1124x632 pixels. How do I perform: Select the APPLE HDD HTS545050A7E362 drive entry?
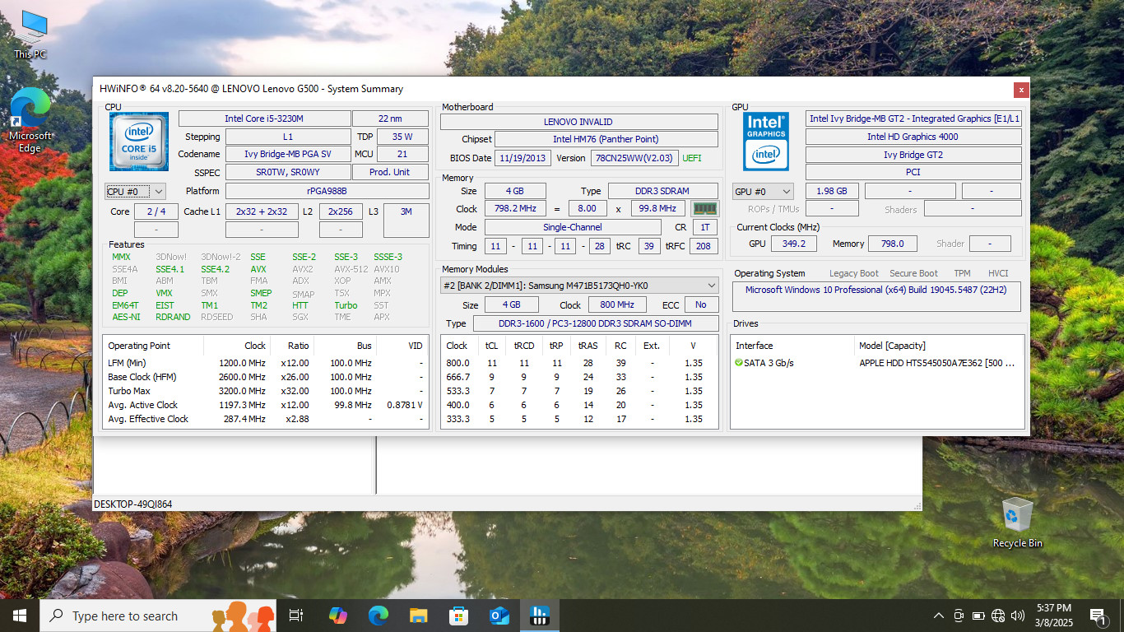coord(877,363)
